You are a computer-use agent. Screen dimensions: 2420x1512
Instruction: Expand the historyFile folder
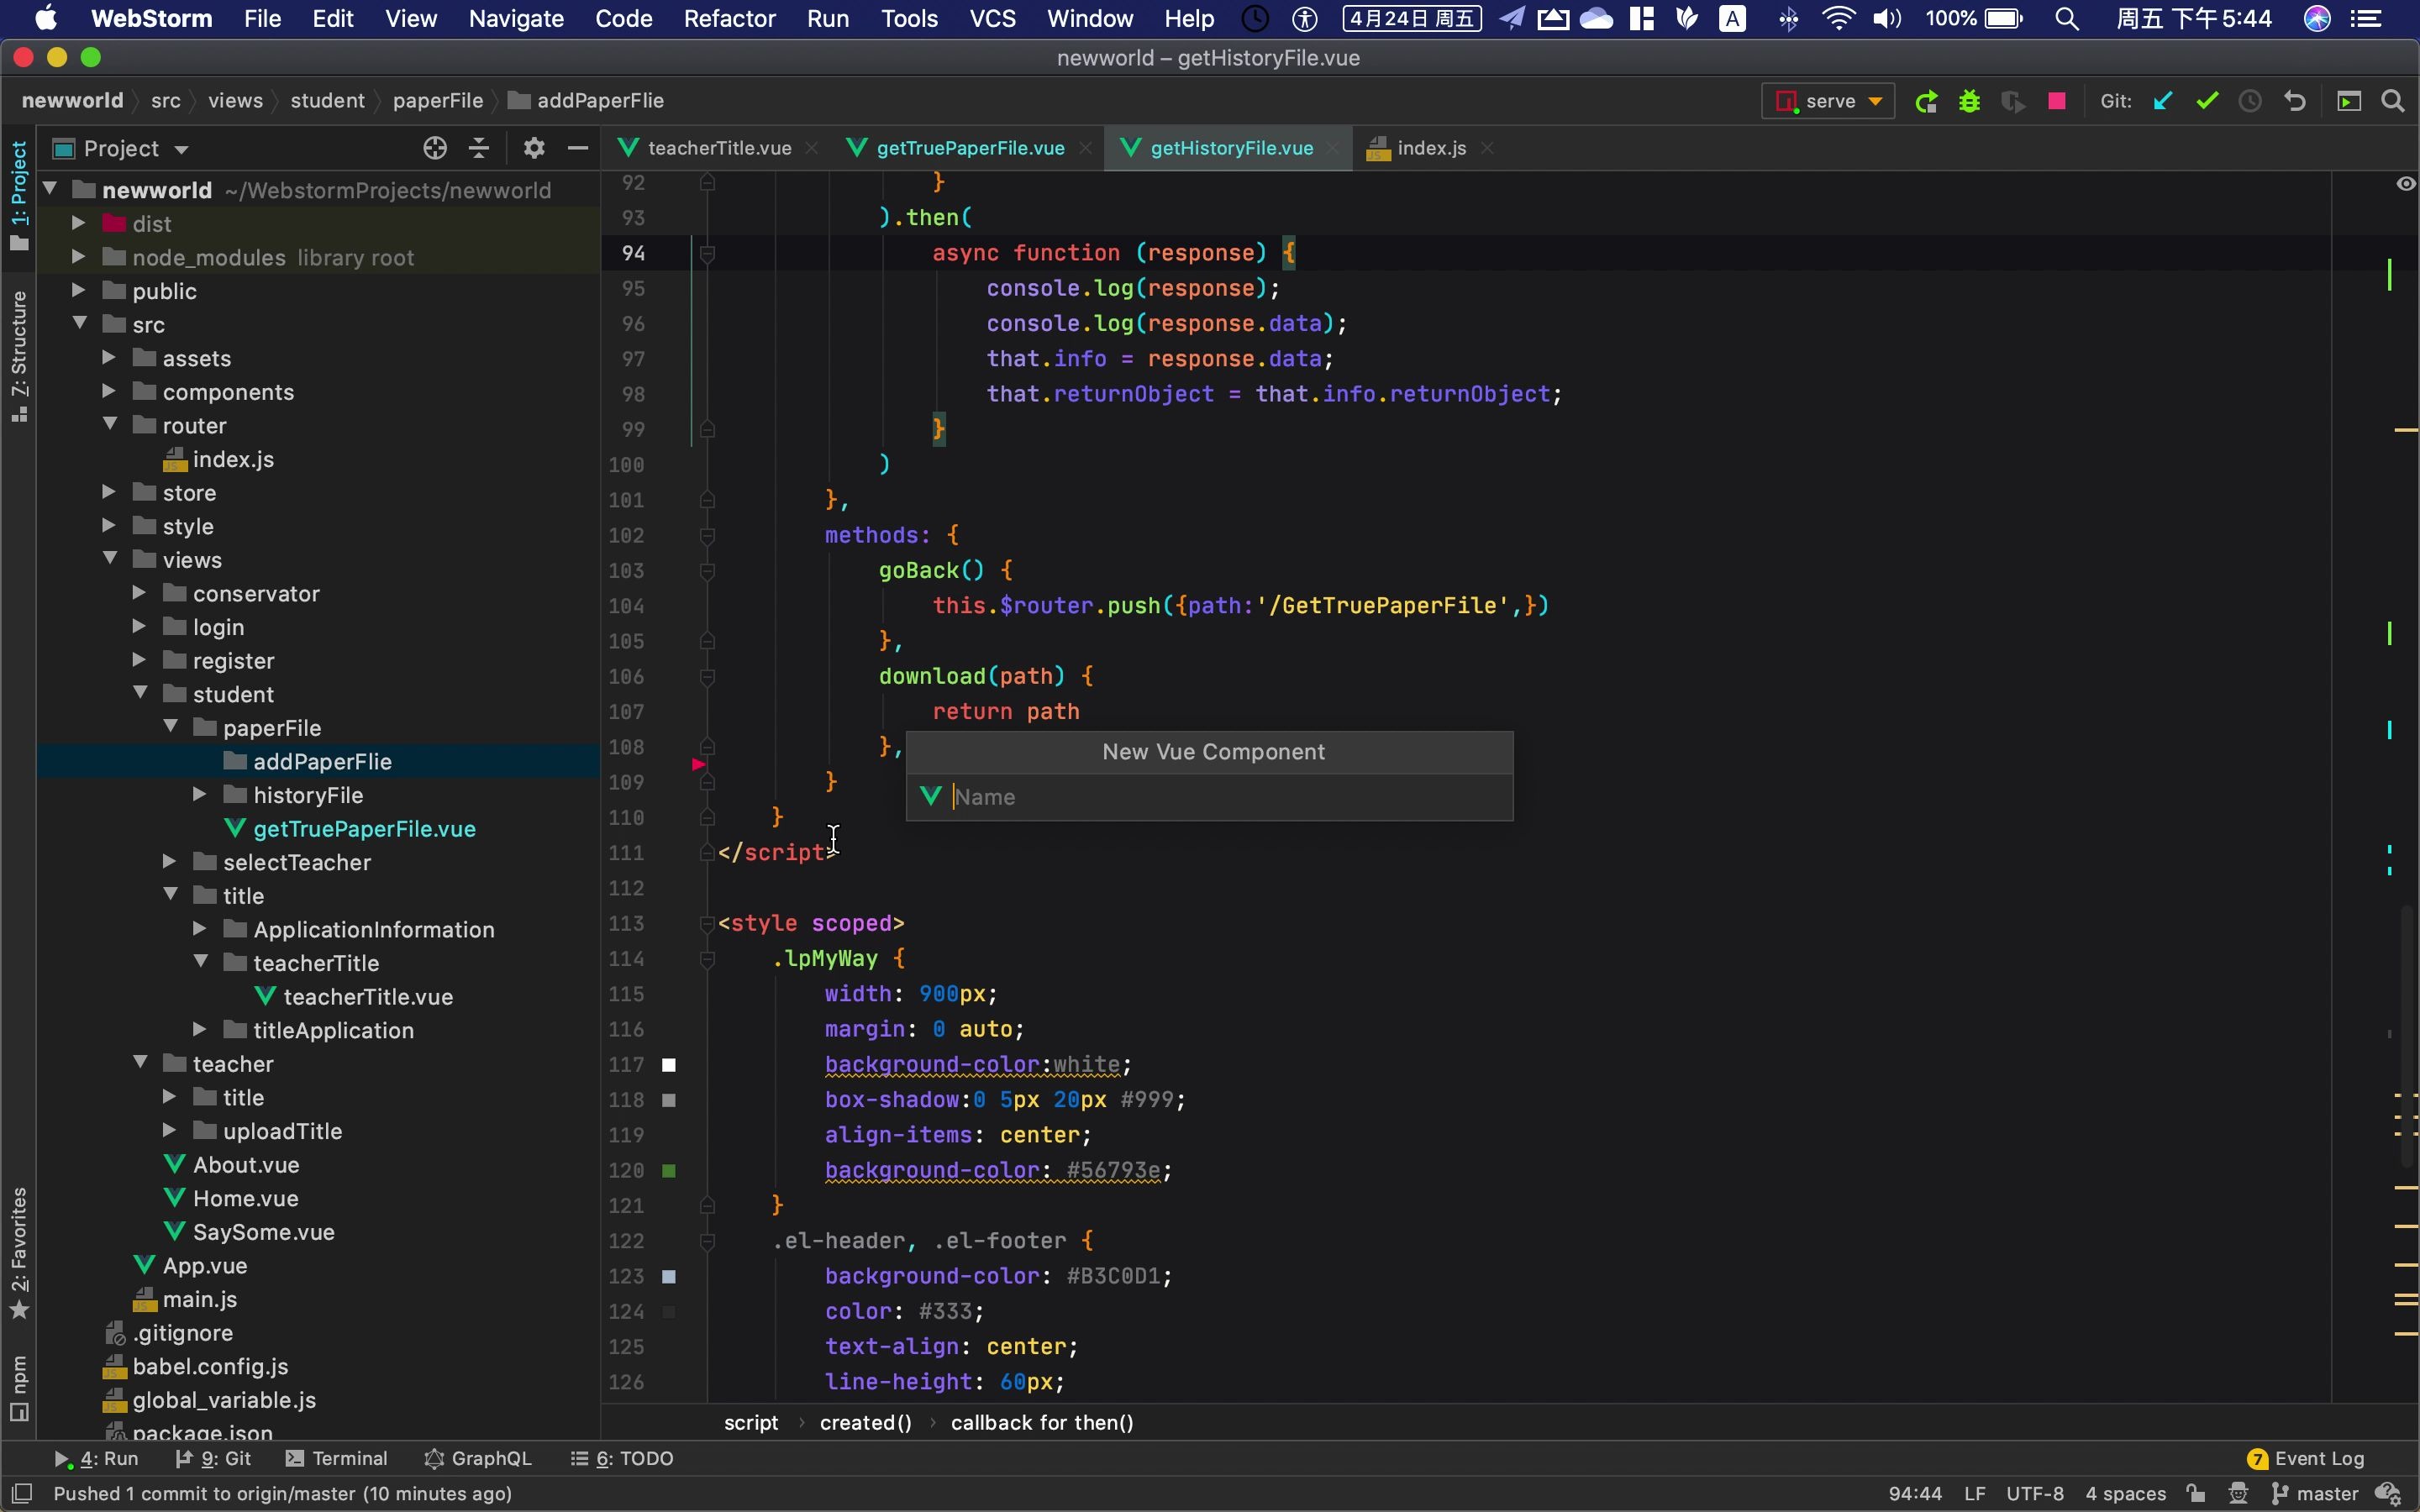(x=200, y=795)
